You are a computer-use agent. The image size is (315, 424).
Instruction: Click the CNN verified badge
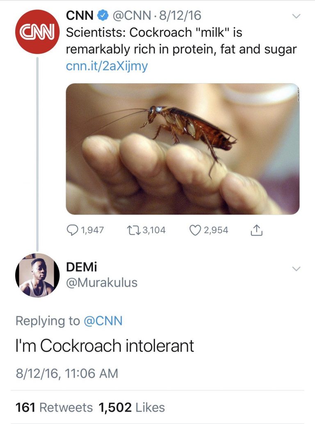(x=103, y=16)
